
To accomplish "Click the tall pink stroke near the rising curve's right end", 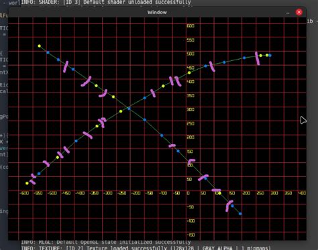I will click(x=258, y=58).
